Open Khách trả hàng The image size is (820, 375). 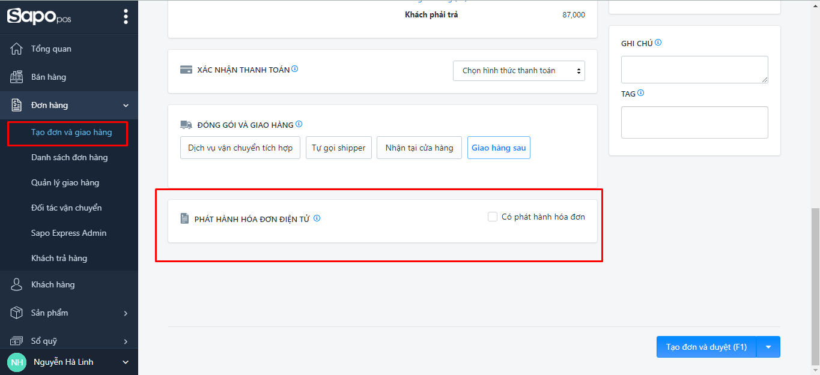pyautogui.click(x=59, y=258)
